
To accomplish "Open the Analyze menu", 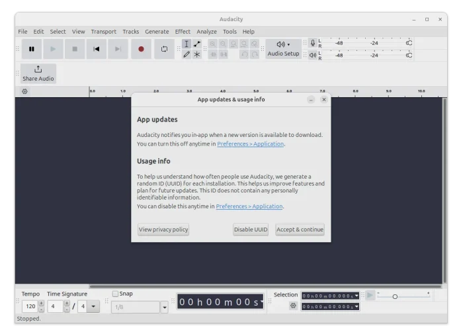I will click(x=206, y=32).
